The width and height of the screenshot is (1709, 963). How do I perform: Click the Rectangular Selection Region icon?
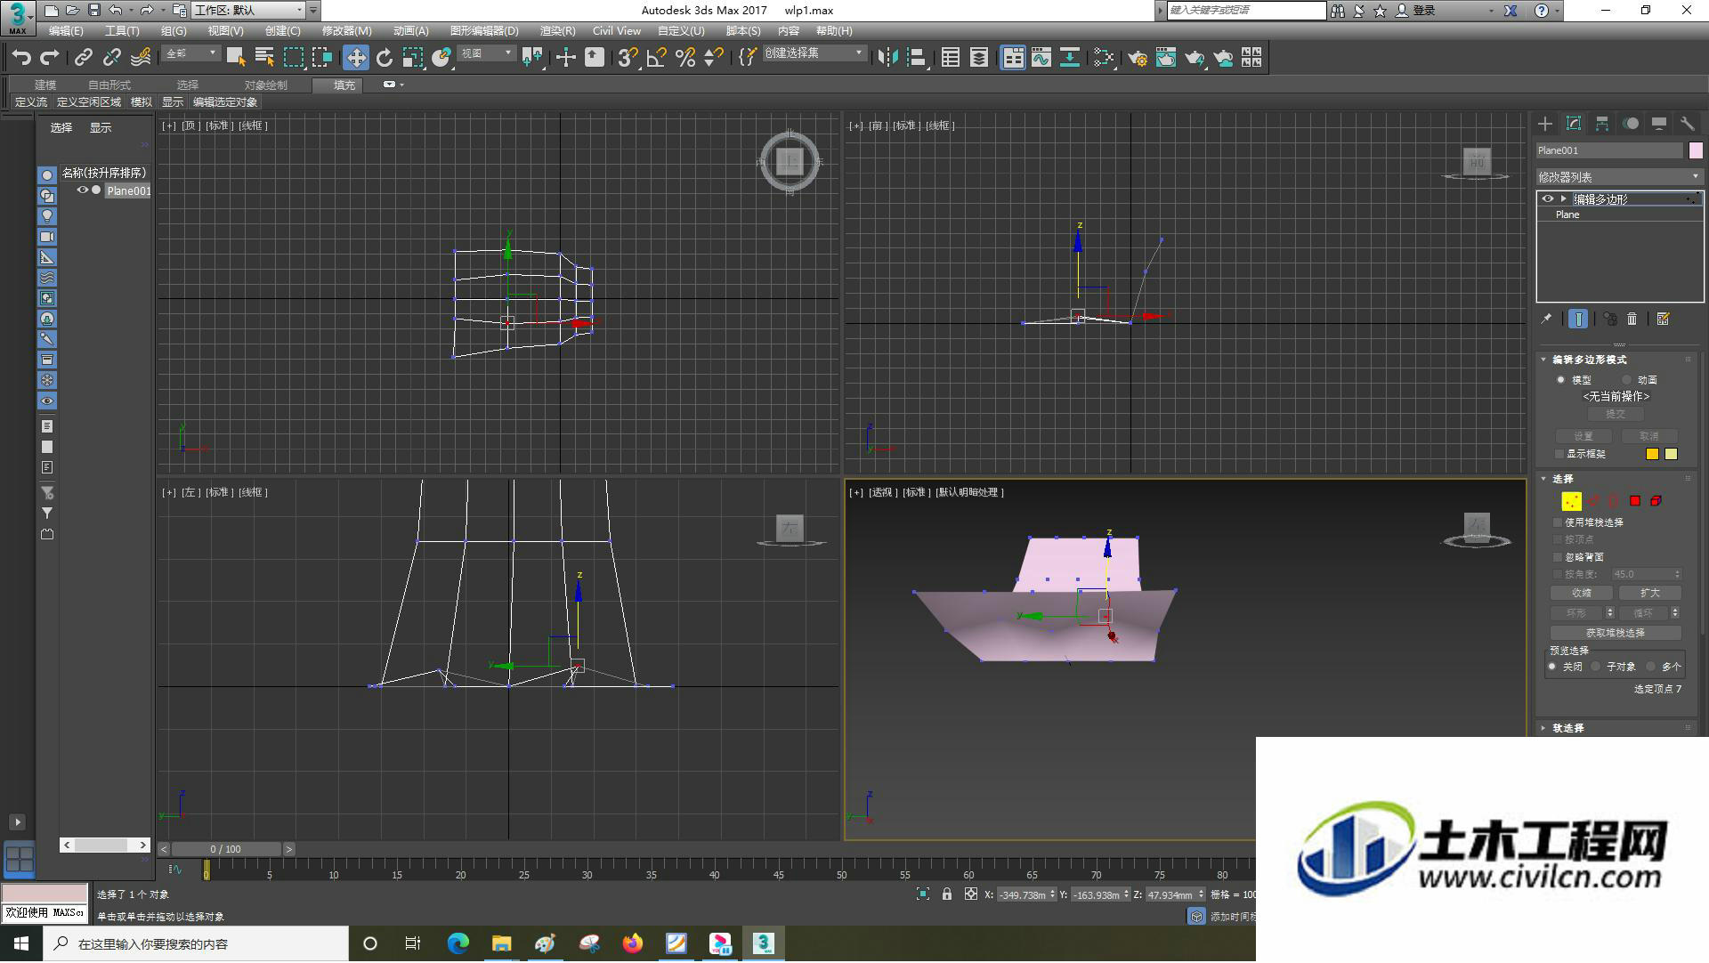(x=294, y=58)
